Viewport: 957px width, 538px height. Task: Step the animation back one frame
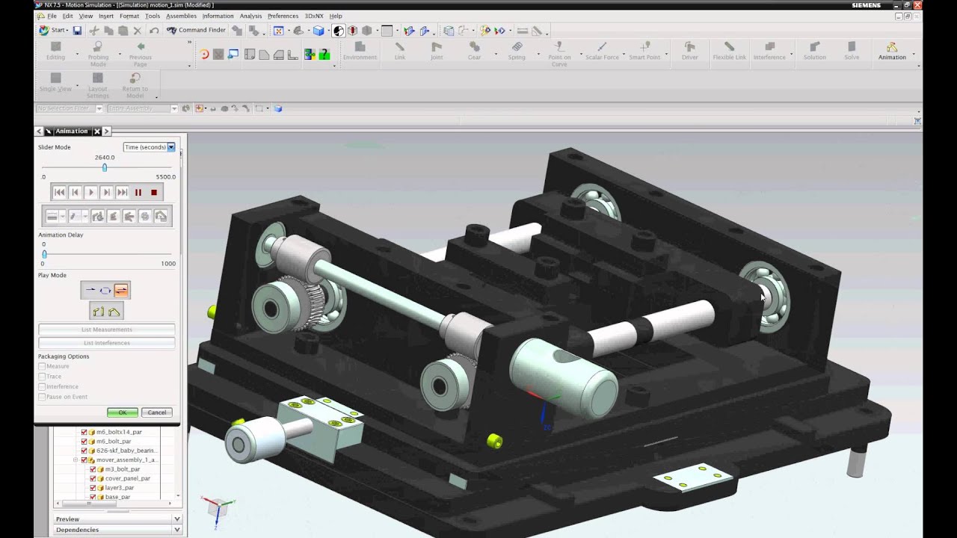coord(76,192)
